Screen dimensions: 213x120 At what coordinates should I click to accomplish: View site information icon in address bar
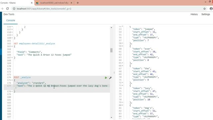coord(14,9)
